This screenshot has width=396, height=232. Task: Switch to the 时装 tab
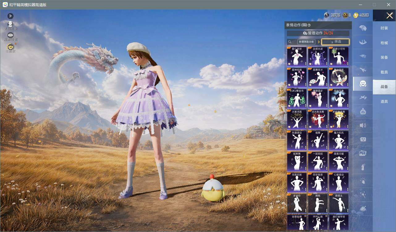tap(384, 28)
